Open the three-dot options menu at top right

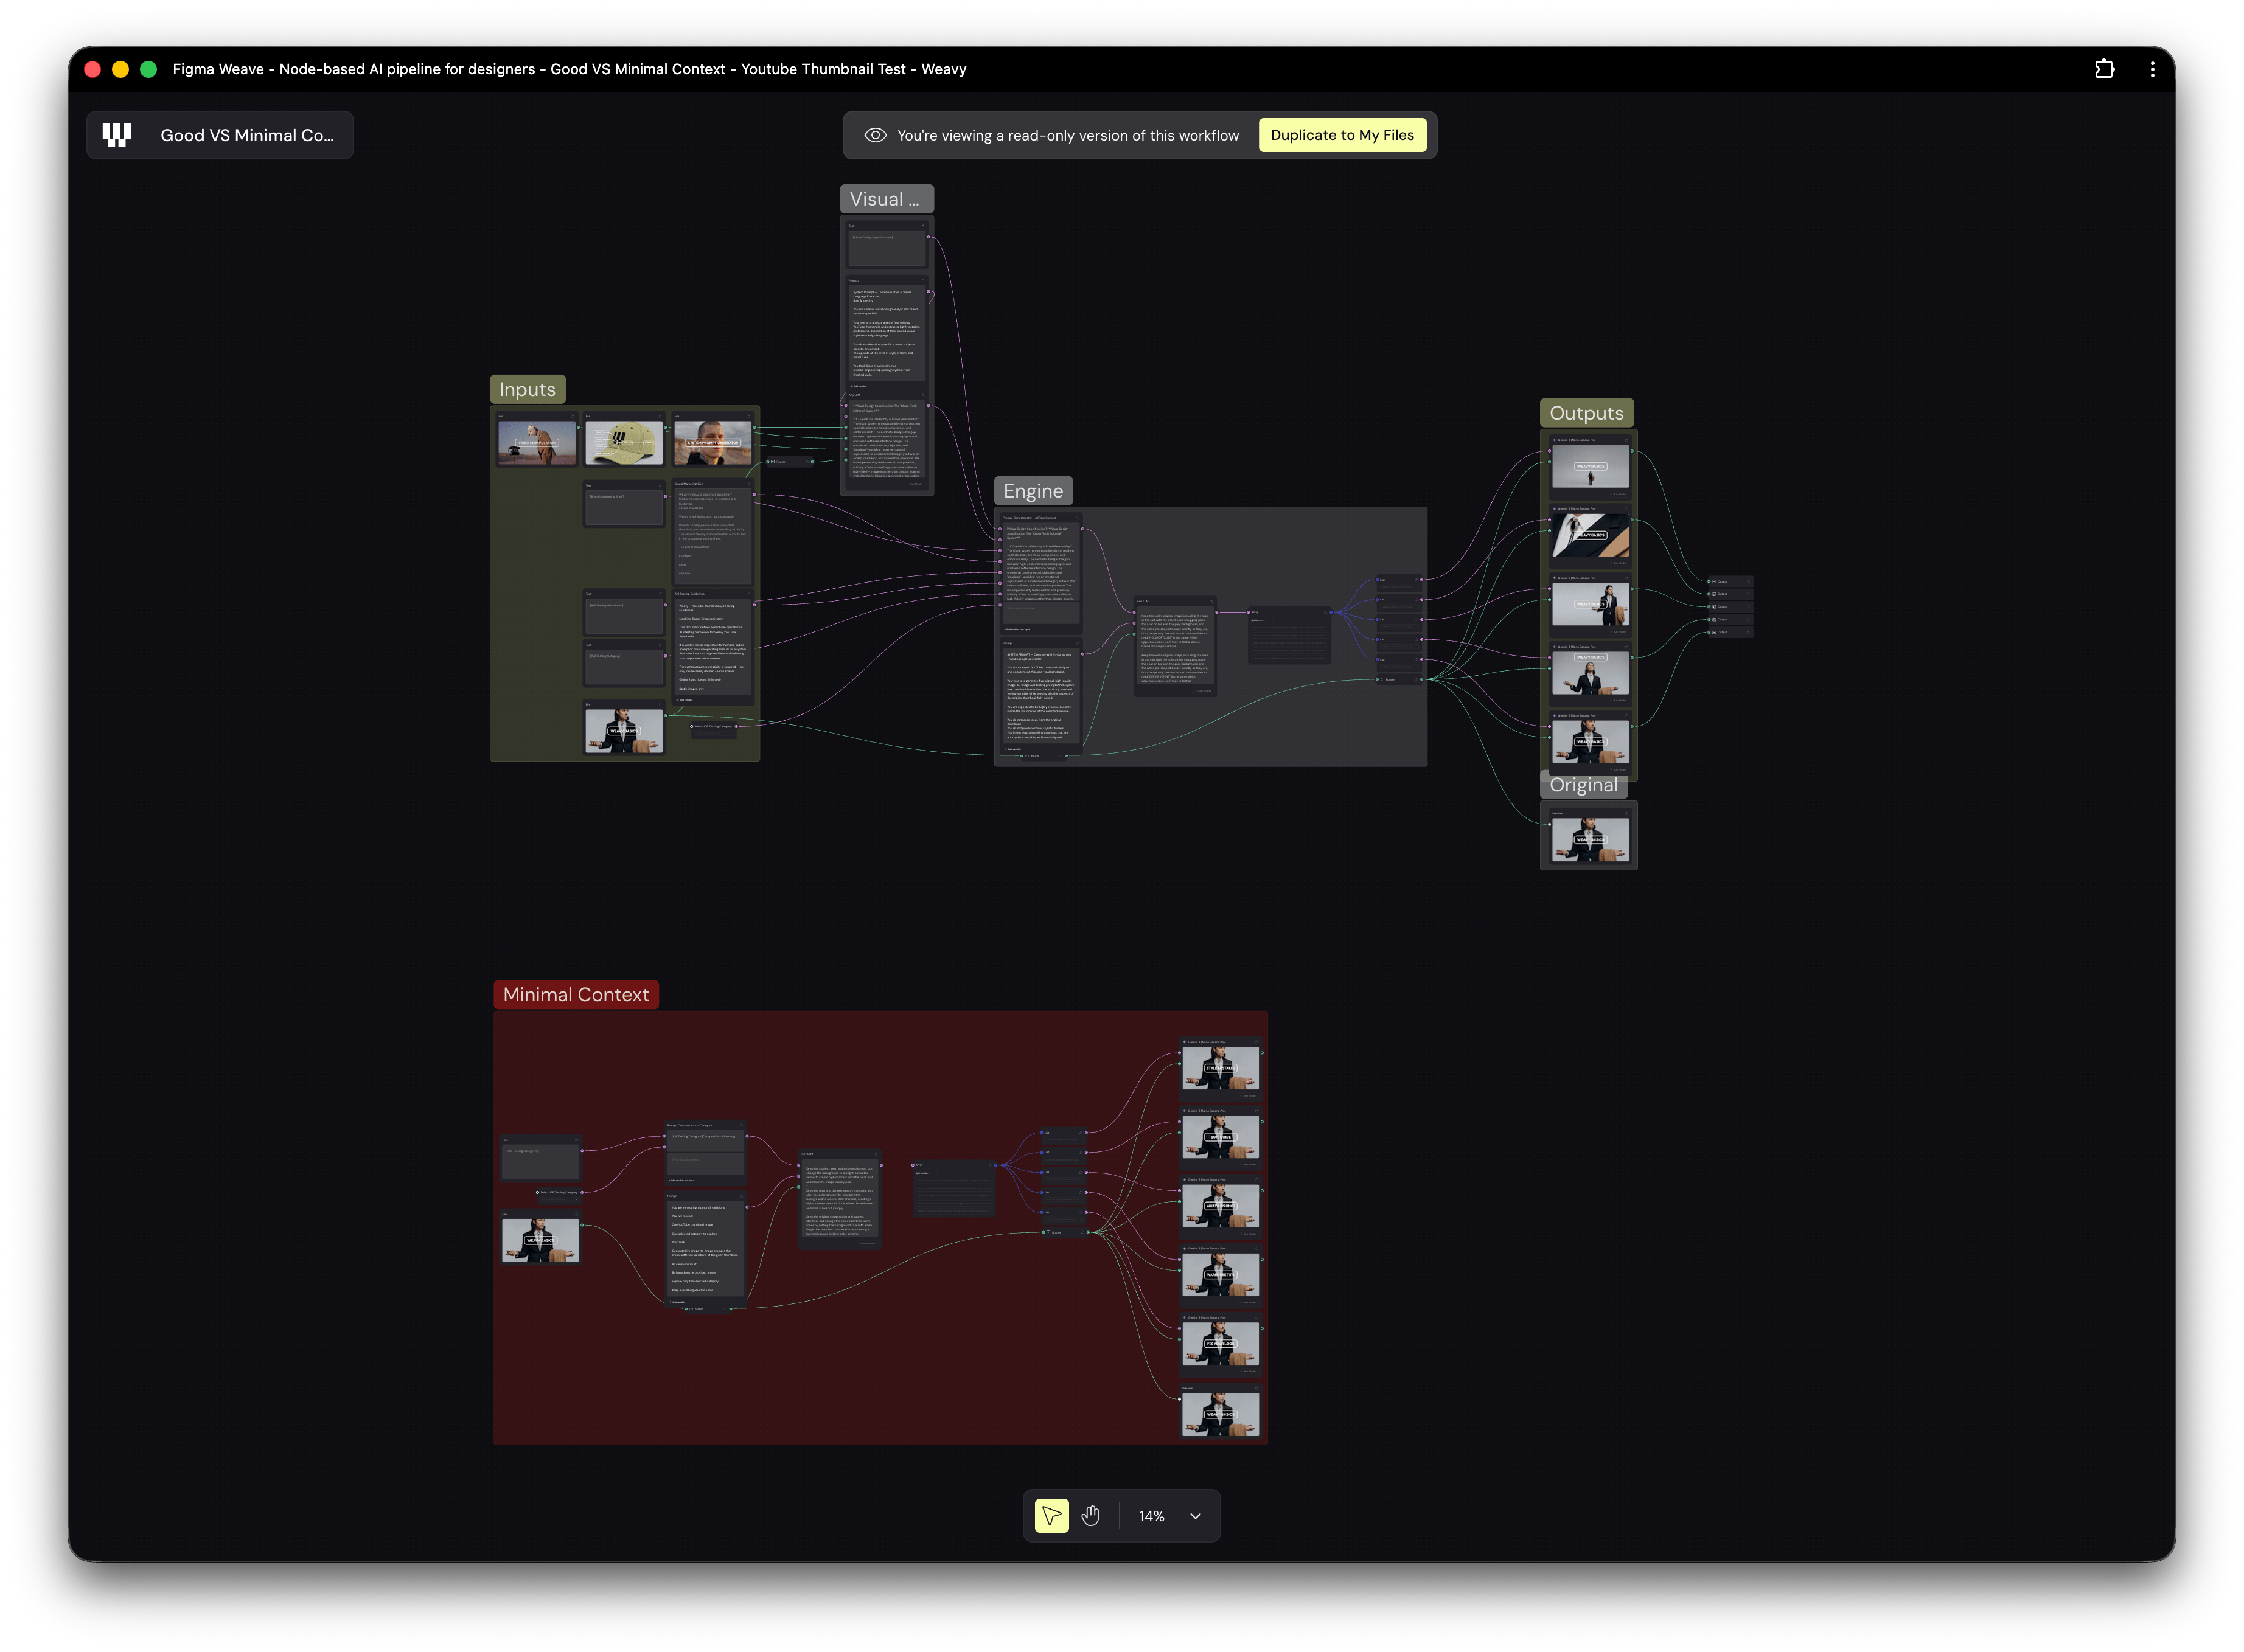click(2153, 68)
